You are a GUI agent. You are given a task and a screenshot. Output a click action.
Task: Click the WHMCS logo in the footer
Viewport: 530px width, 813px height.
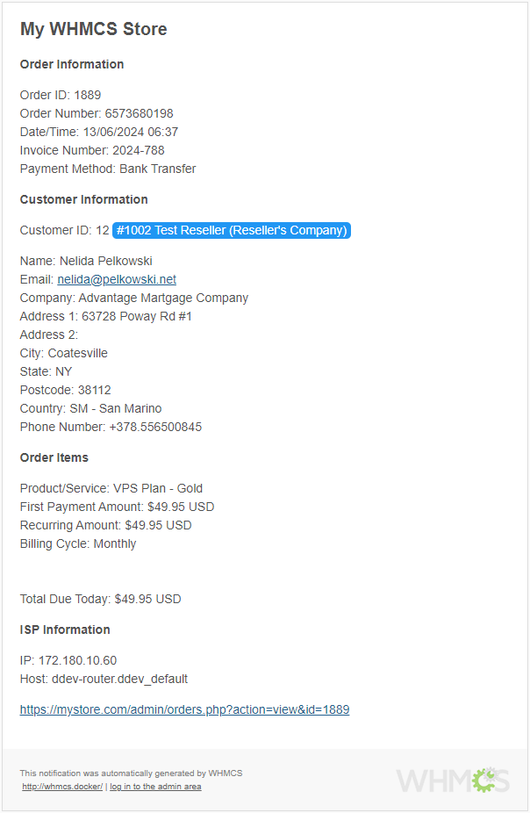click(x=452, y=780)
